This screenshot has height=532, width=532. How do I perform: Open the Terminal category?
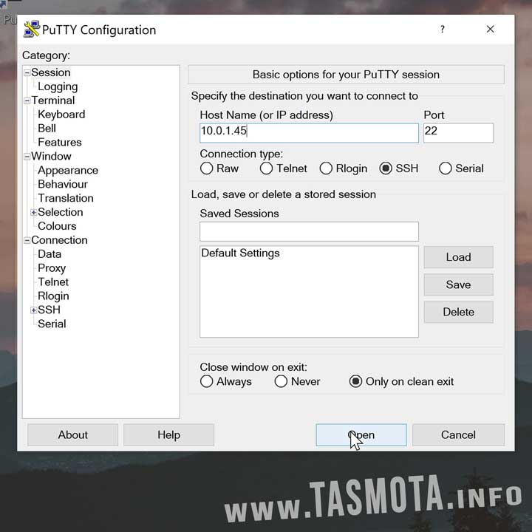click(x=53, y=100)
